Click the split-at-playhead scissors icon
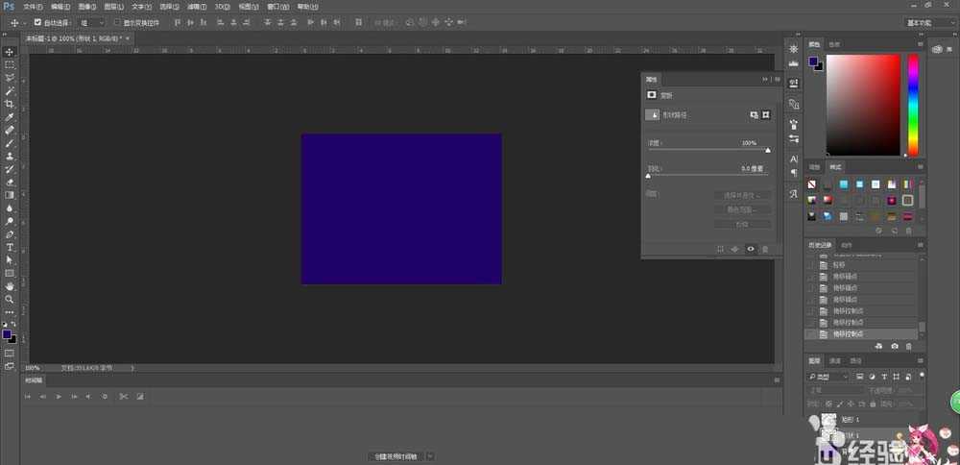 [123, 396]
